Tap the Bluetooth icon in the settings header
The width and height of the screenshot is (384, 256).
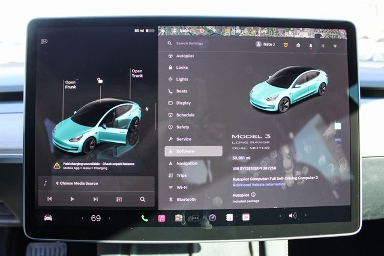(322, 45)
